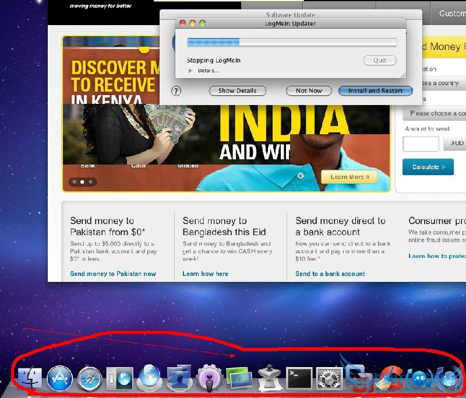This screenshot has height=398, width=466.
Task: Click the Amount to send input field
Action: coord(421,144)
